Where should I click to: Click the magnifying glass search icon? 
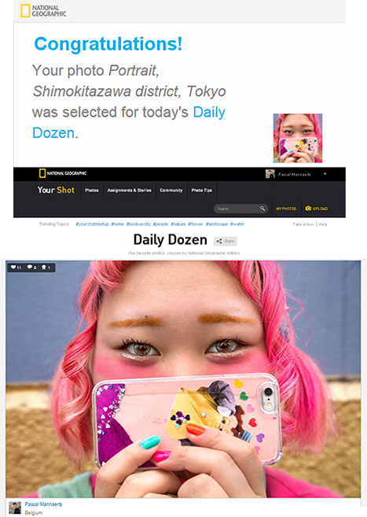[x=262, y=209]
